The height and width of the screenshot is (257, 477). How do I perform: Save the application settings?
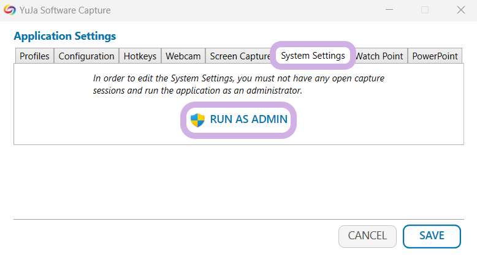tap(432, 236)
